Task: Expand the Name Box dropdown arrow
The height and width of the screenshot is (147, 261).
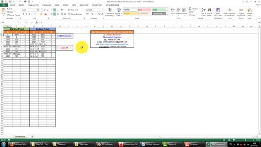Action: 19,22
